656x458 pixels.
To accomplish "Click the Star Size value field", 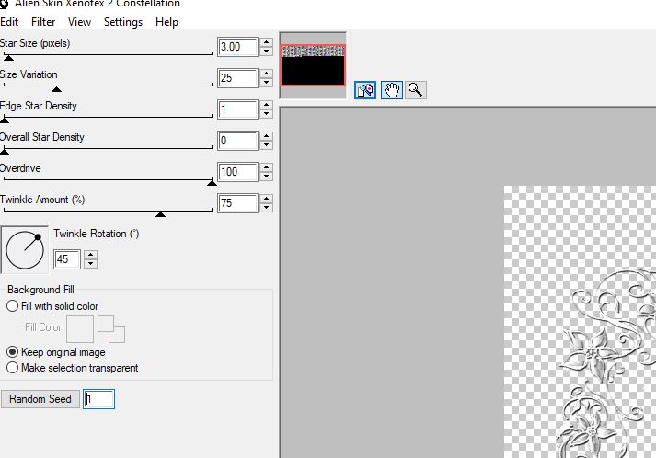I will pos(237,47).
